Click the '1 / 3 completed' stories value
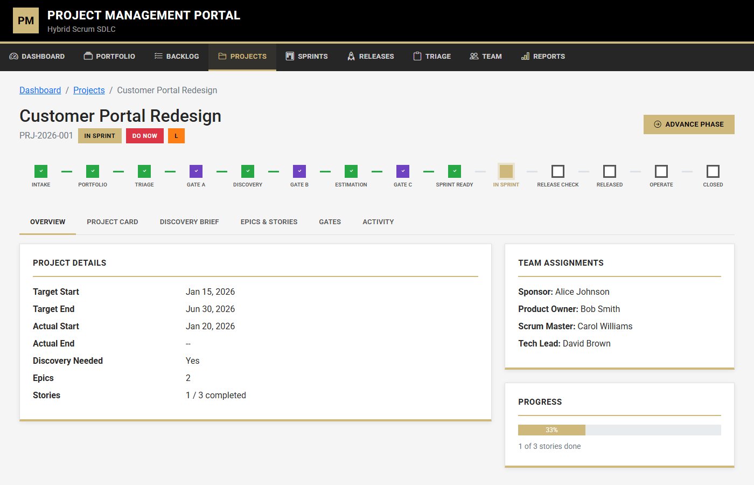 tap(216, 395)
